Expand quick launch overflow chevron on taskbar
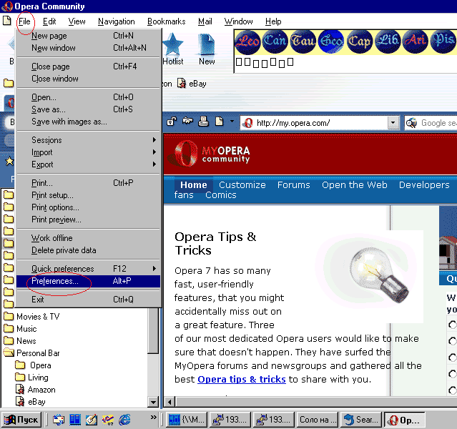457x429 pixels. click(153, 418)
